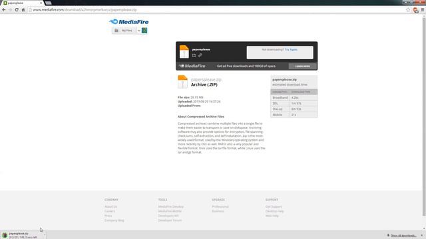Open a new tab
This screenshot has height=239, width=426.
pyautogui.click(x=48, y=3)
